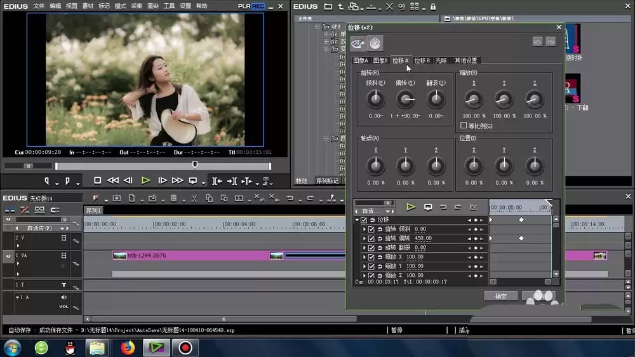Image resolution: width=635 pixels, height=357 pixels.
Task: Click the stop button in player controls
Action: 97,181
